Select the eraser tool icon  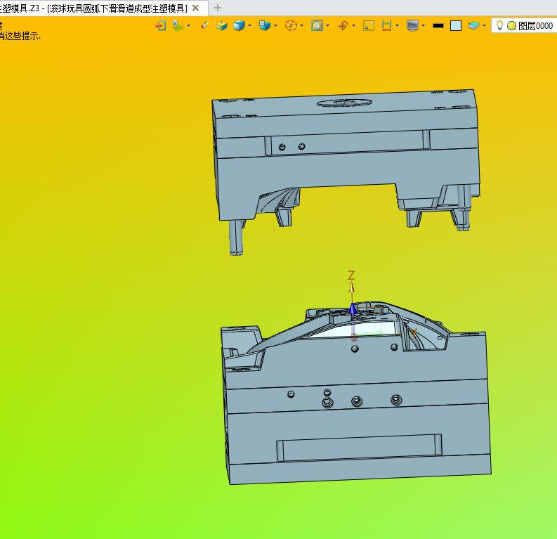204,25
